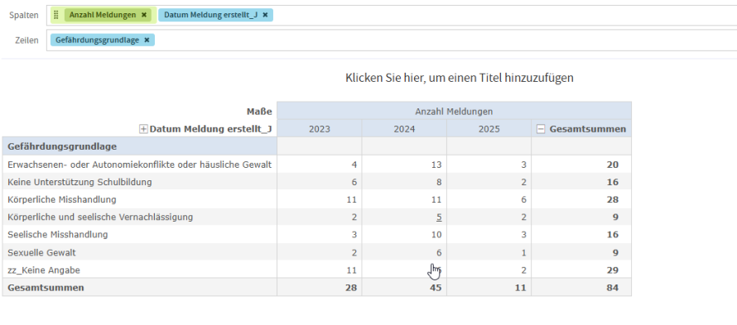The width and height of the screenshot is (737, 325).
Task: Select the 2024 column header
Action: click(x=404, y=129)
